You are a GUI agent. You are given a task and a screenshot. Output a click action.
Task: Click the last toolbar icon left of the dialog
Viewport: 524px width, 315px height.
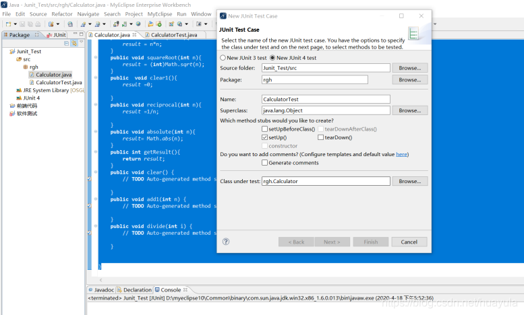click(x=199, y=24)
